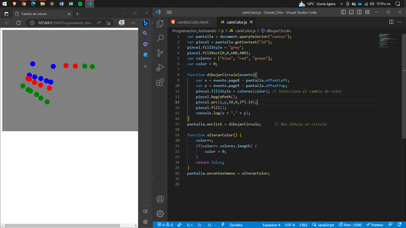Screen dimensions: 406x228
Task: Open Customize Layout in title bar
Action: [x=367, y=12]
